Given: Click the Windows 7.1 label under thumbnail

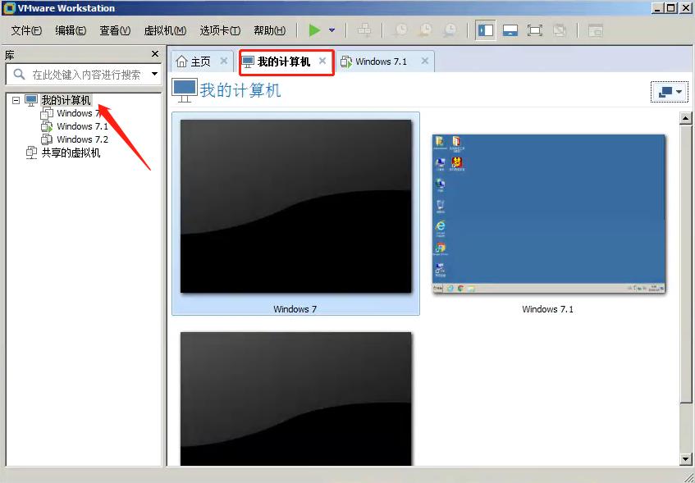Looking at the screenshot, I should click(547, 309).
